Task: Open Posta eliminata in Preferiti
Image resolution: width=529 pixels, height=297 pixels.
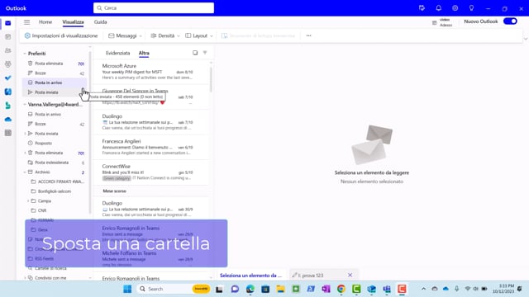Action: tap(55, 64)
